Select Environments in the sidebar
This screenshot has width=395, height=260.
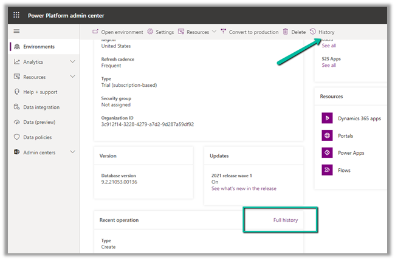pyautogui.click(x=38, y=47)
